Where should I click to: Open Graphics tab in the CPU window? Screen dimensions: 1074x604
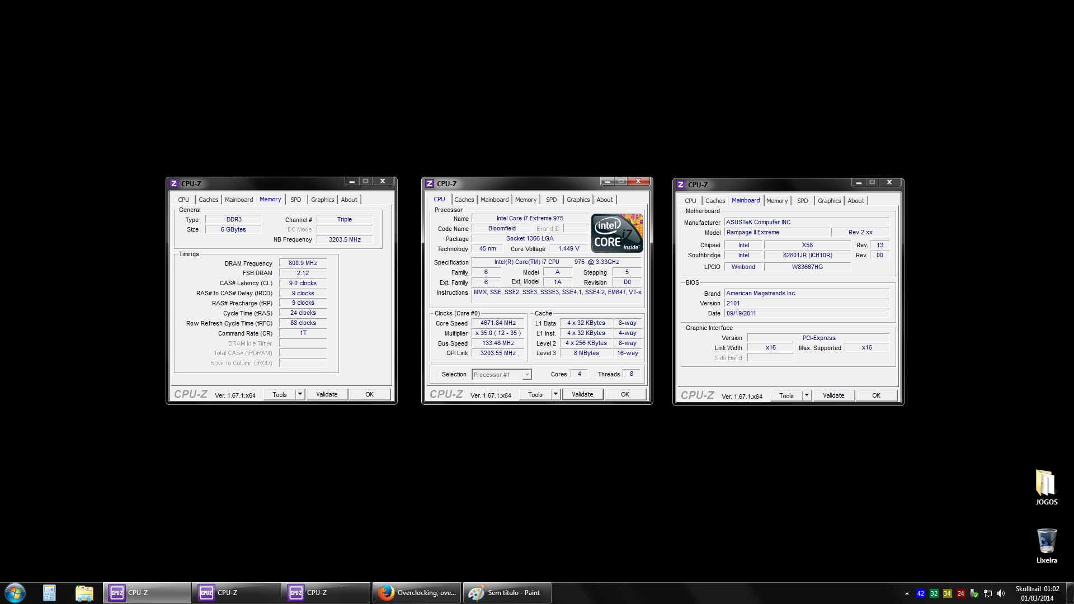click(x=578, y=200)
